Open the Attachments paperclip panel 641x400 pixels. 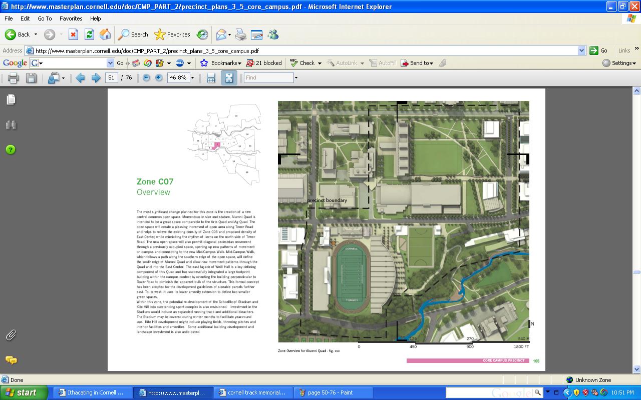(11, 335)
